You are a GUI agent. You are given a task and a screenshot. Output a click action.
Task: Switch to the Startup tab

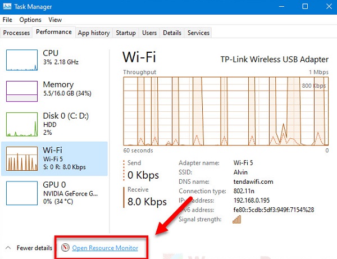tap(126, 33)
